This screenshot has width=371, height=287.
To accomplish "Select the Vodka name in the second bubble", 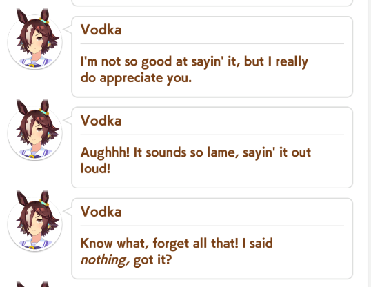I will coord(101,121).
